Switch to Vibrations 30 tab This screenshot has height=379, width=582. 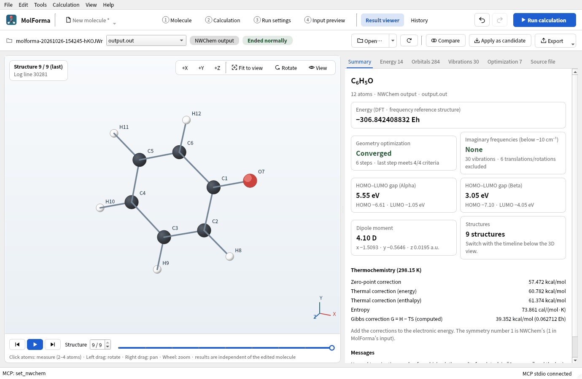pyautogui.click(x=463, y=61)
